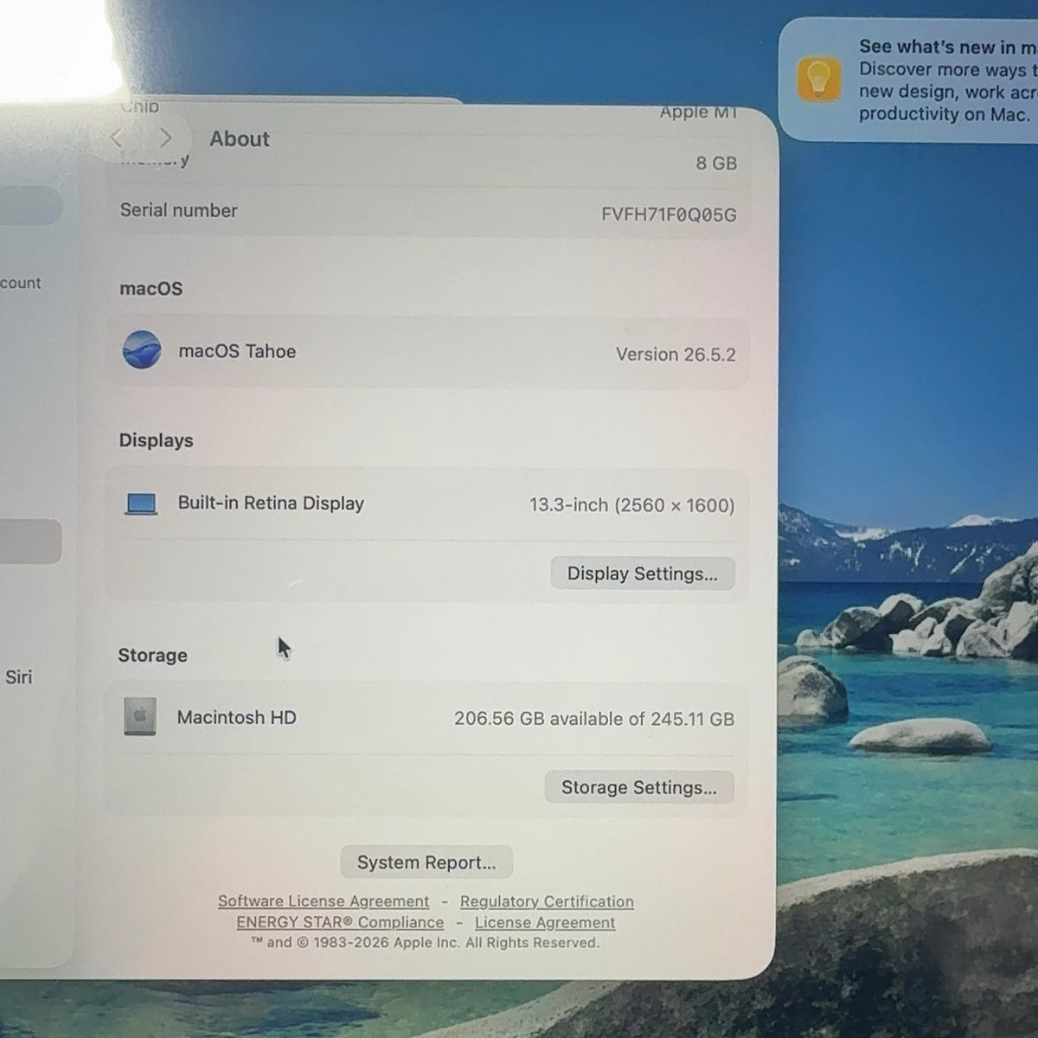
Task: Click the 8 GB memory value
Action: coord(716,163)
